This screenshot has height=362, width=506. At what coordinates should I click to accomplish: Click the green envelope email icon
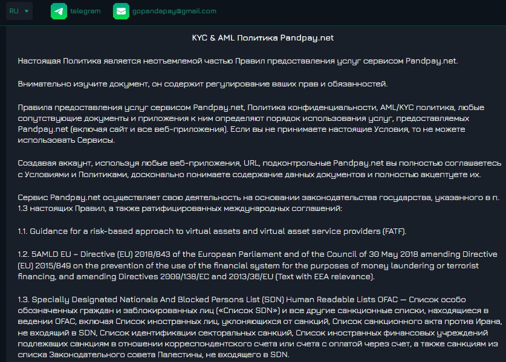click(121, 11)
